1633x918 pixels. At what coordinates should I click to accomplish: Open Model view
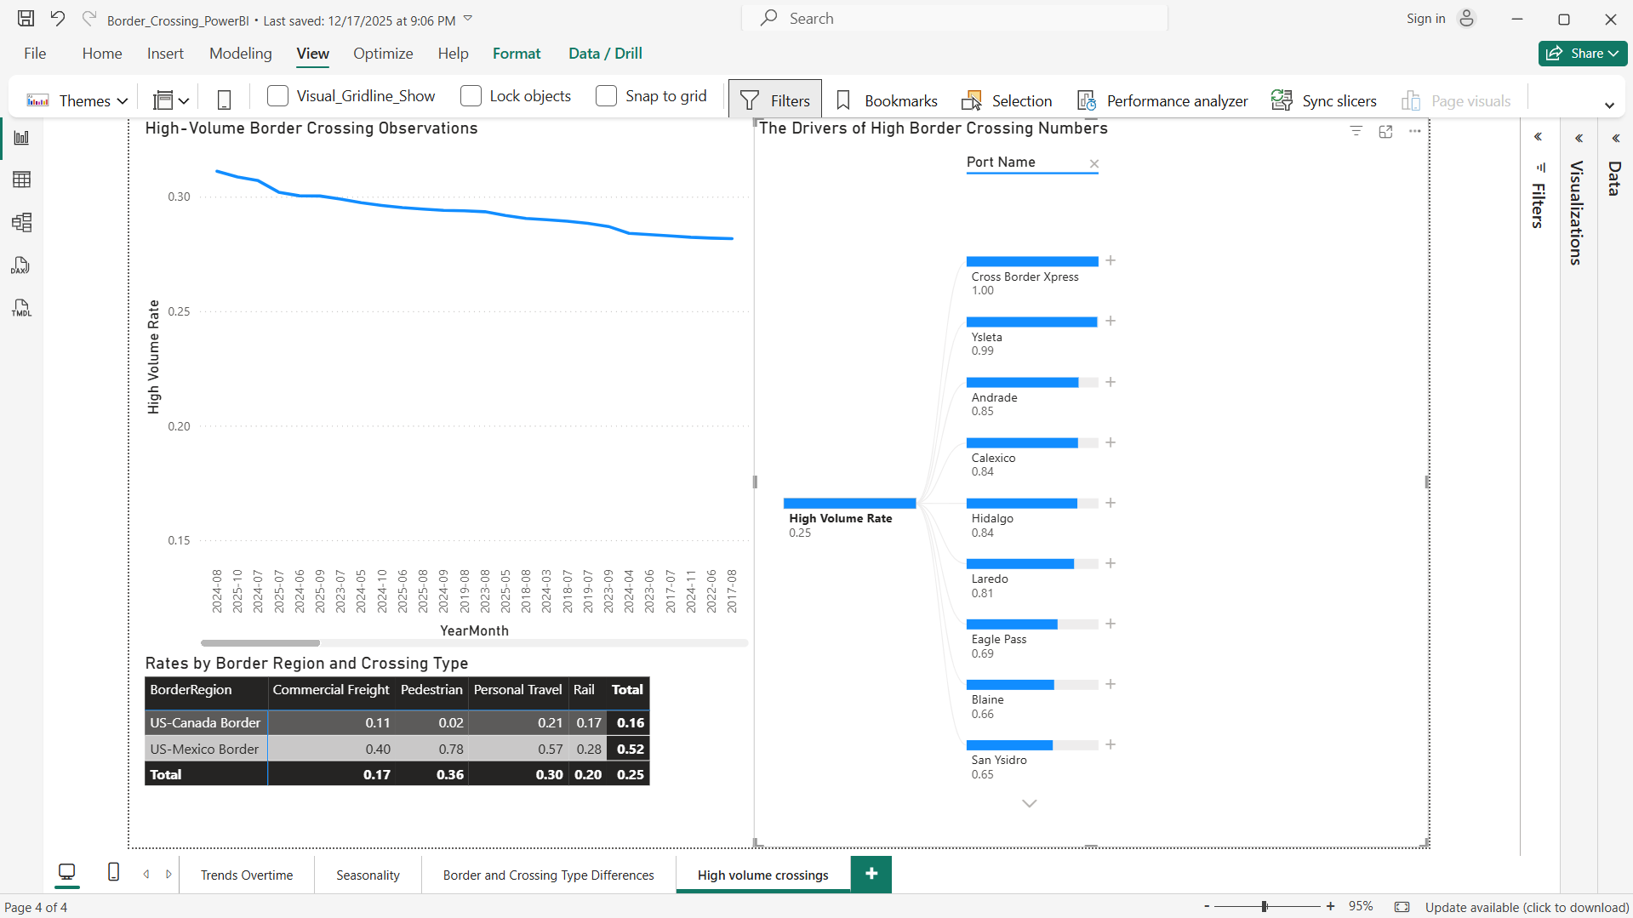click(21, 223)
